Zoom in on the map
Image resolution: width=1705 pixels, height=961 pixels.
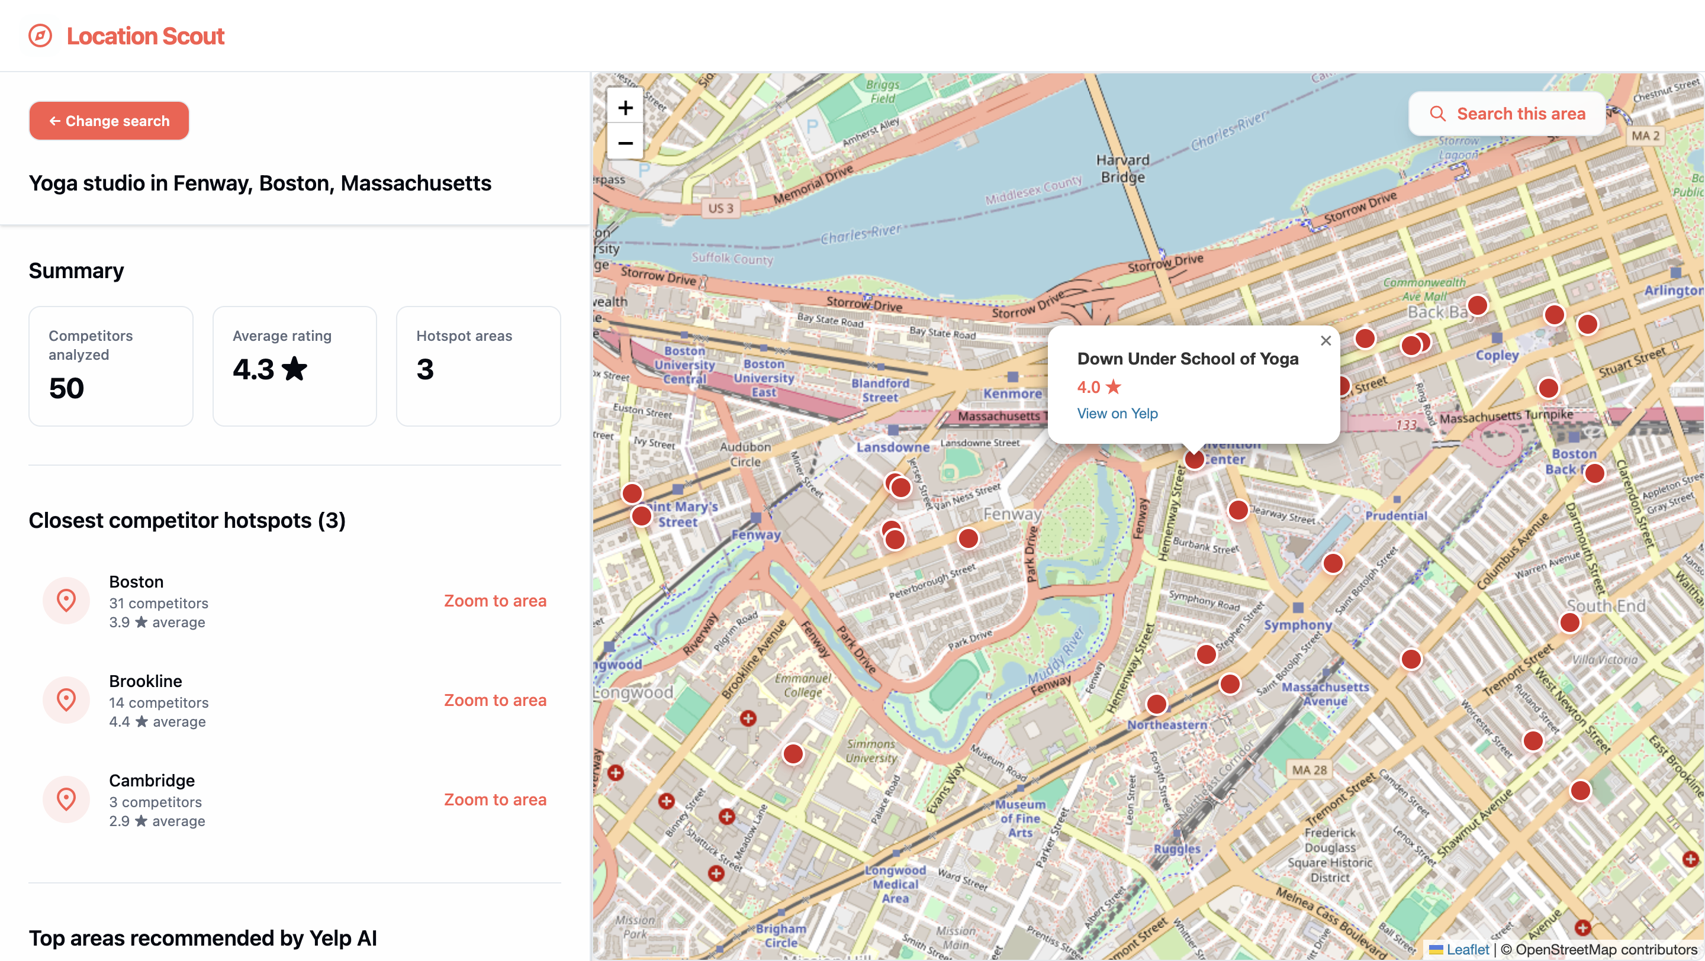[625, 107]
